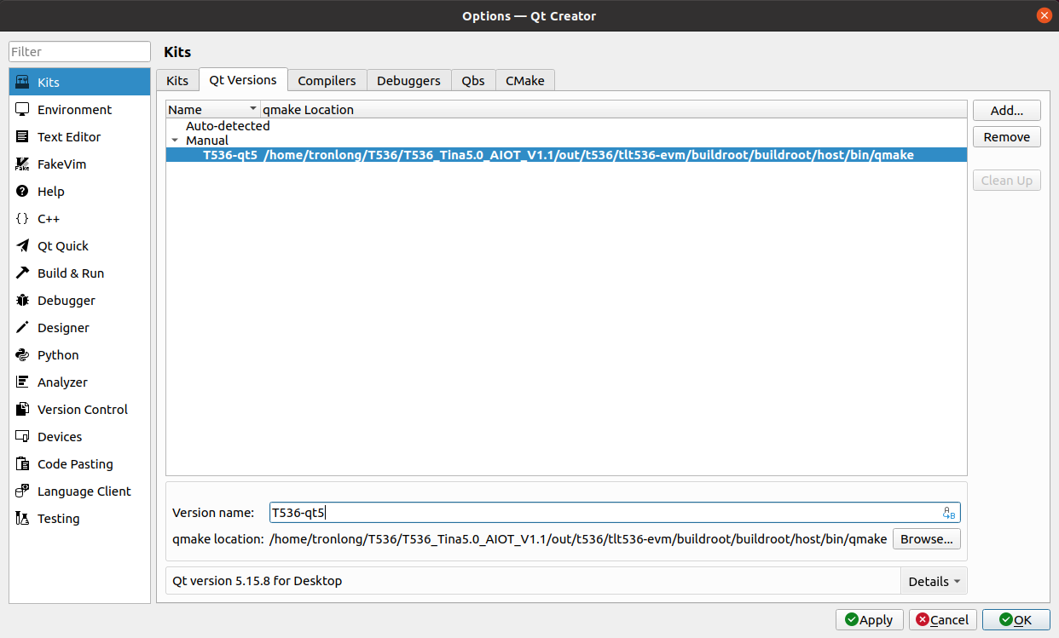Collapse the Manual tree group arrow
Image resolution: width=1059 pixels, height=638 pixels.
point(175,141)
